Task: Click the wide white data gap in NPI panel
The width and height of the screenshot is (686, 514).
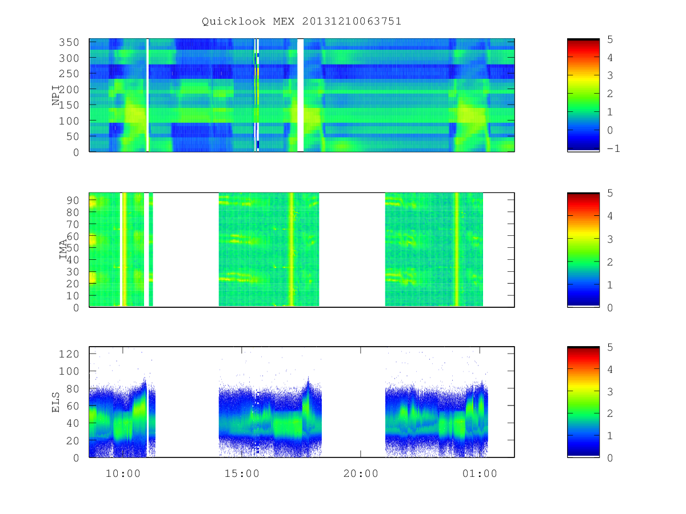Action: [300, 95]
